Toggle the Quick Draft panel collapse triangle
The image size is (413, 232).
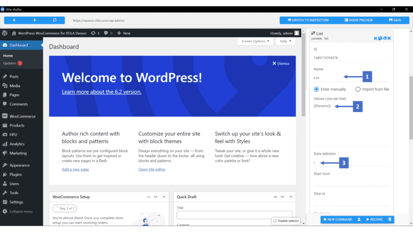coord(291,197)
